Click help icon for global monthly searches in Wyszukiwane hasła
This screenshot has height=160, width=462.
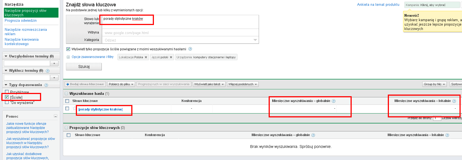333,101
